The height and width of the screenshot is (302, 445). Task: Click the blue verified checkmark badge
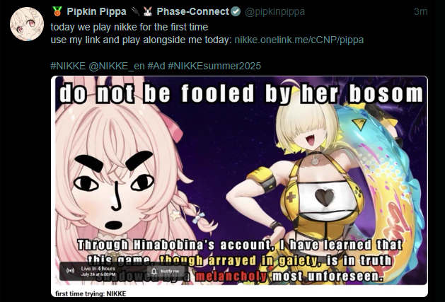pyautogui.click(x=236, y=11)
